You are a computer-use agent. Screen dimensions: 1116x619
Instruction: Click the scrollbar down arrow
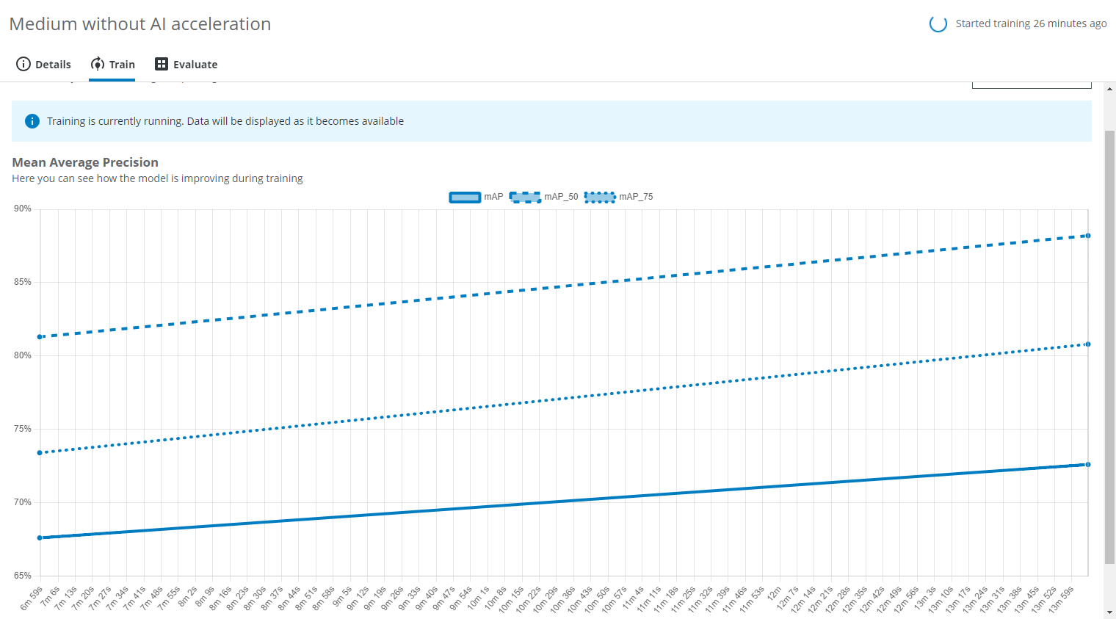pos(1109,612)
